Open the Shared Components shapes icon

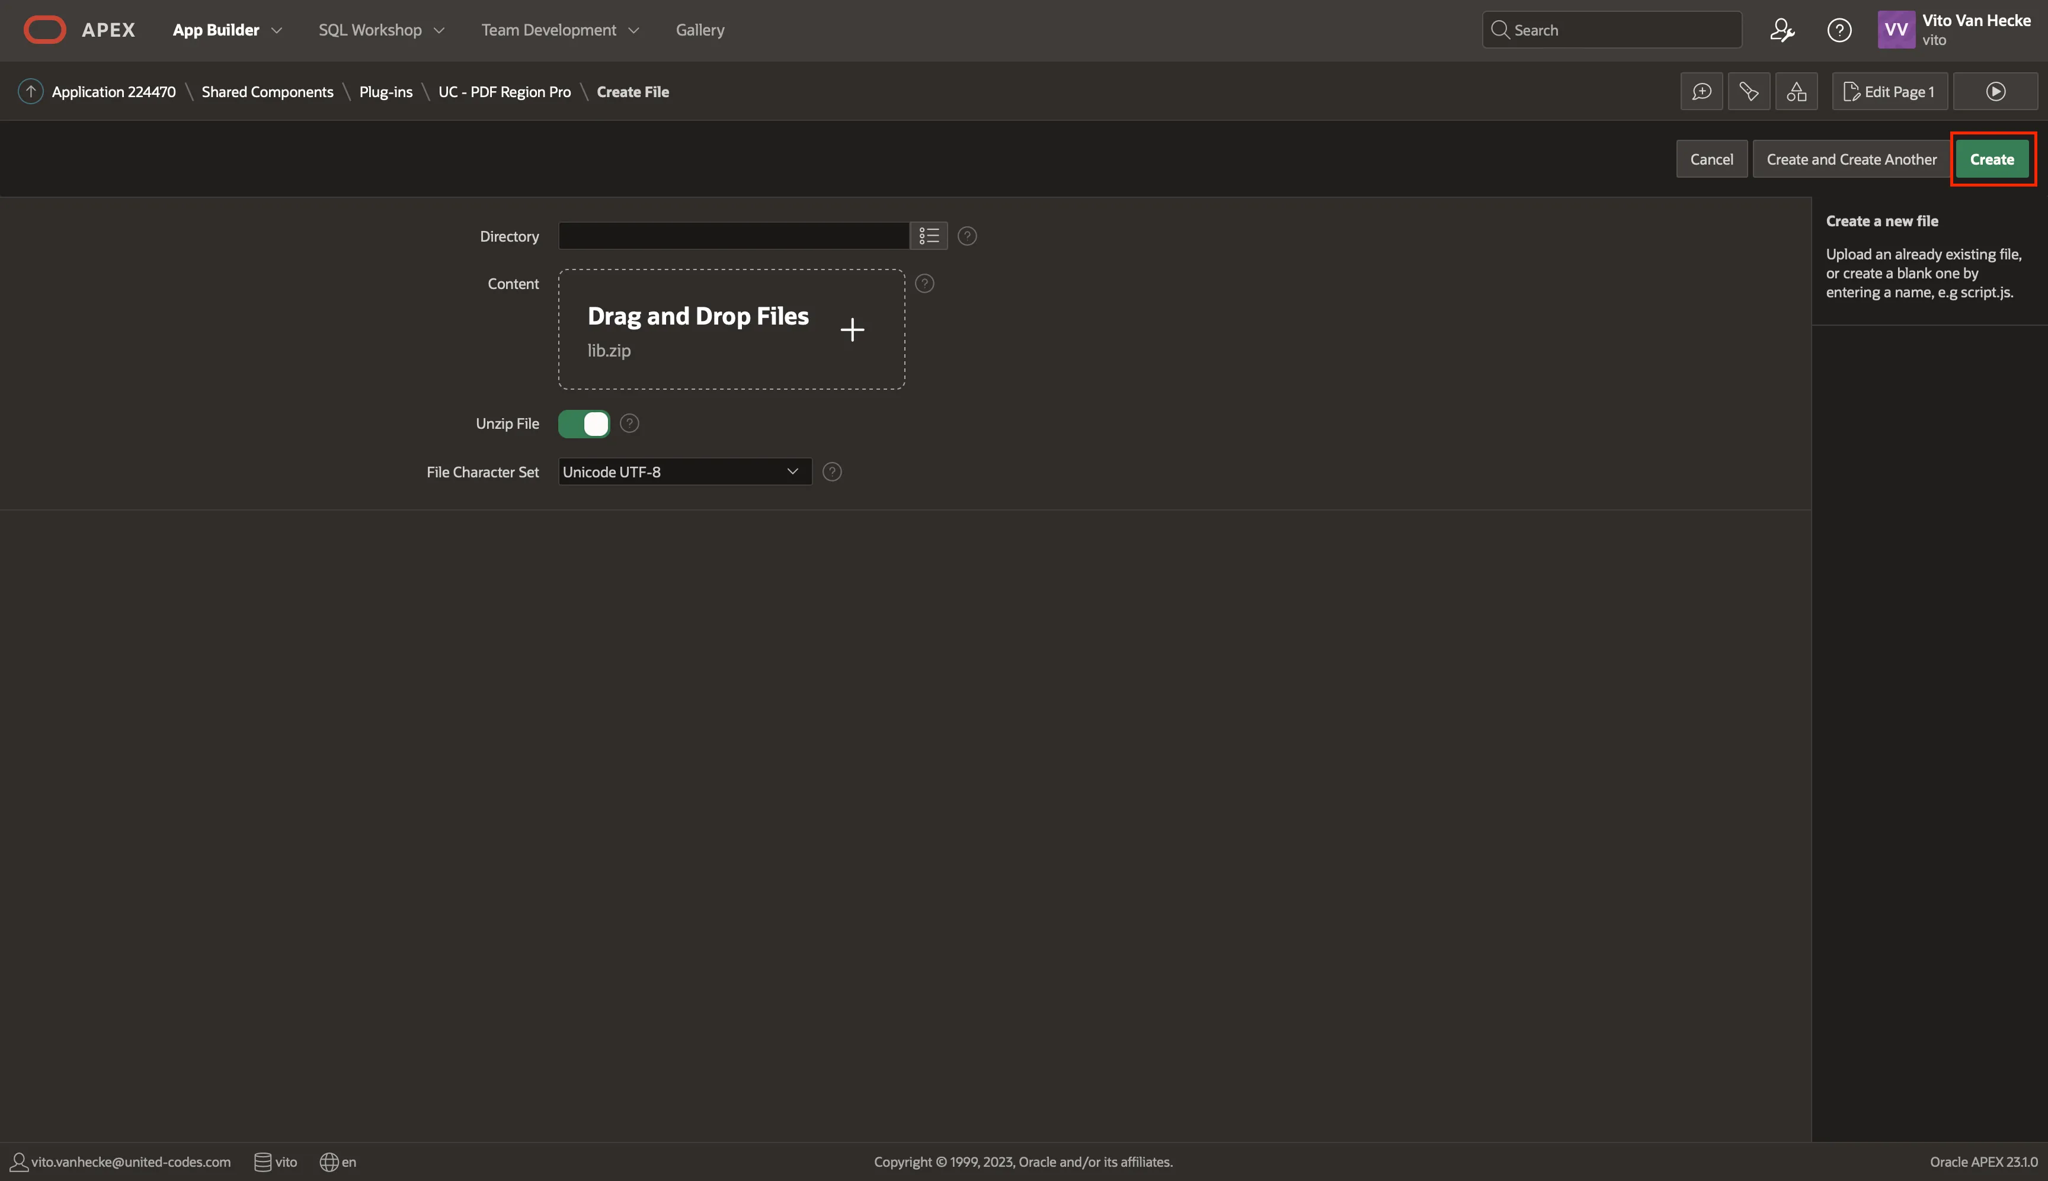[x=1797, y=92]
